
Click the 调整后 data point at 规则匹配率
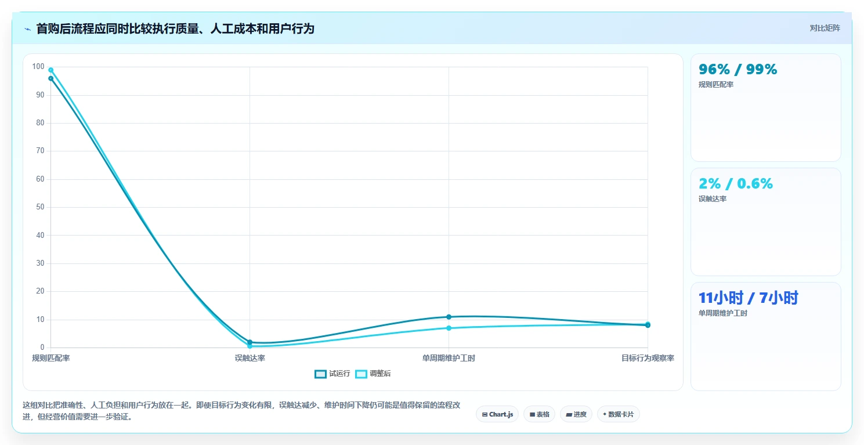[51, 70]
